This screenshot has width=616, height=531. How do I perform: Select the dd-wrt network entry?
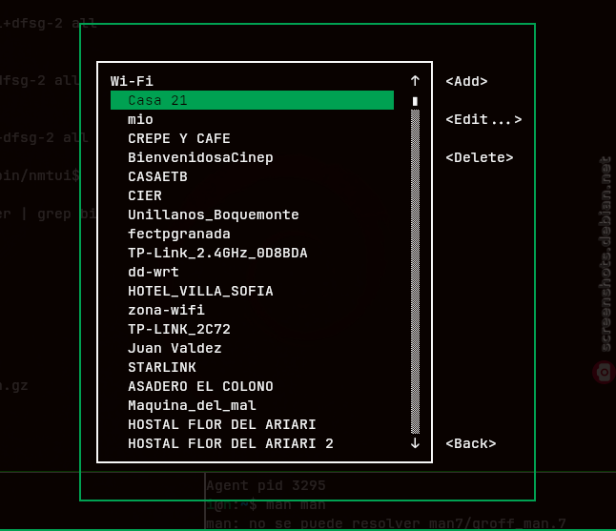click(252, 272)
